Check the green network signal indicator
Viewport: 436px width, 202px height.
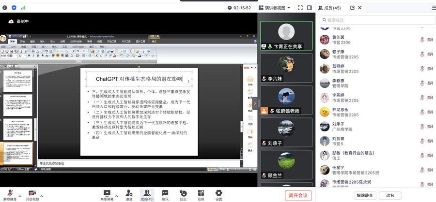coord(23,8)
